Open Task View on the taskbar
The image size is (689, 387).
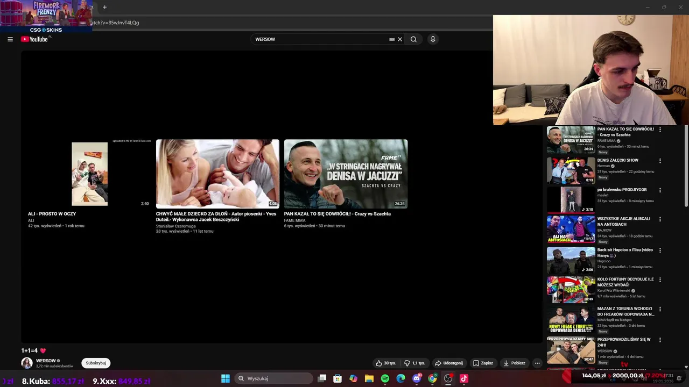click(x=322, y=378)
